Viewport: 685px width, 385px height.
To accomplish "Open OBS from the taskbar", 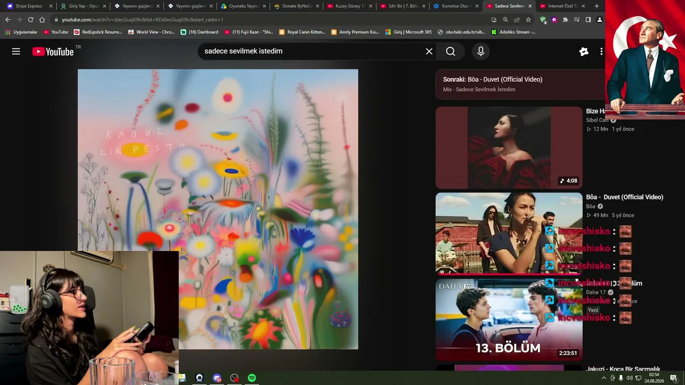I will (234, 378).
